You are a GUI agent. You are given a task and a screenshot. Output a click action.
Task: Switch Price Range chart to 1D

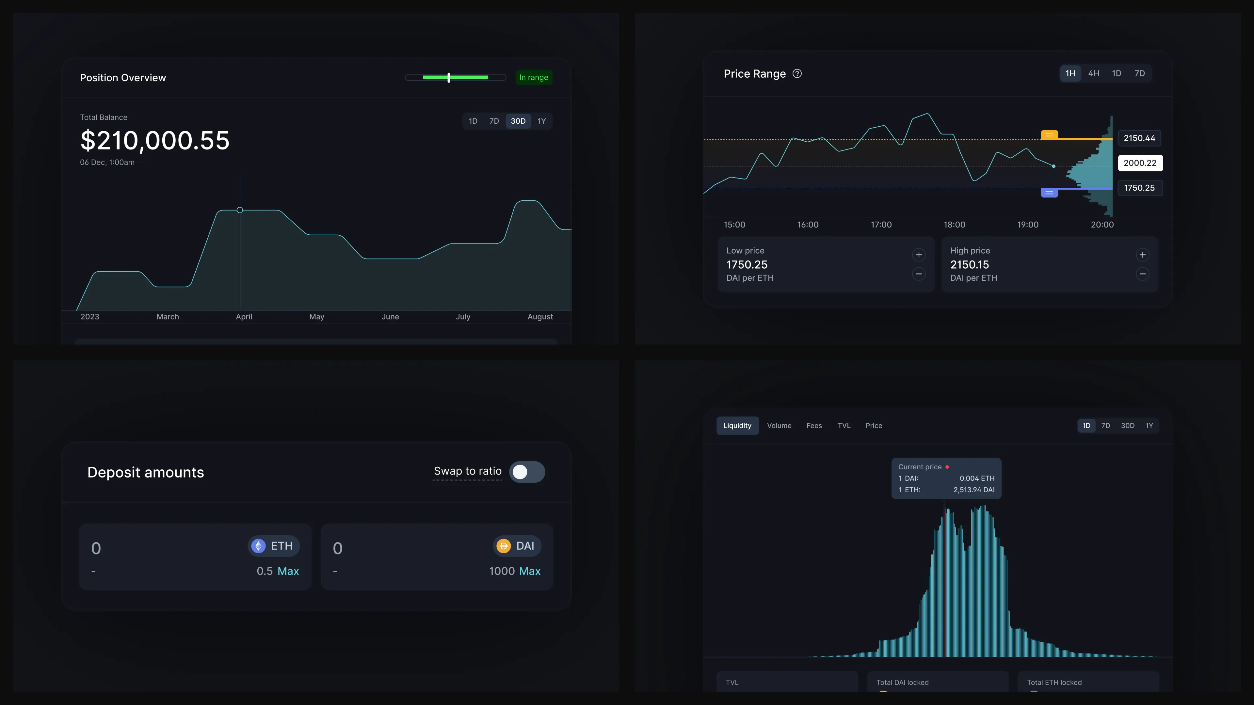tap(1116, 73)
